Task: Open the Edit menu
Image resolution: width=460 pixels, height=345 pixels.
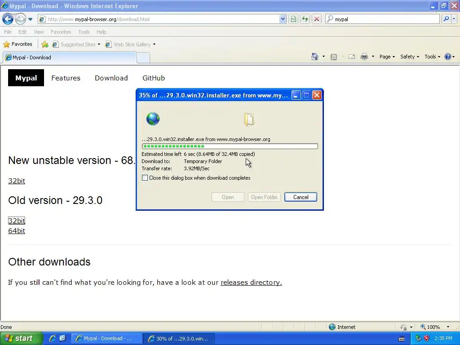Action: click(22, 32)
